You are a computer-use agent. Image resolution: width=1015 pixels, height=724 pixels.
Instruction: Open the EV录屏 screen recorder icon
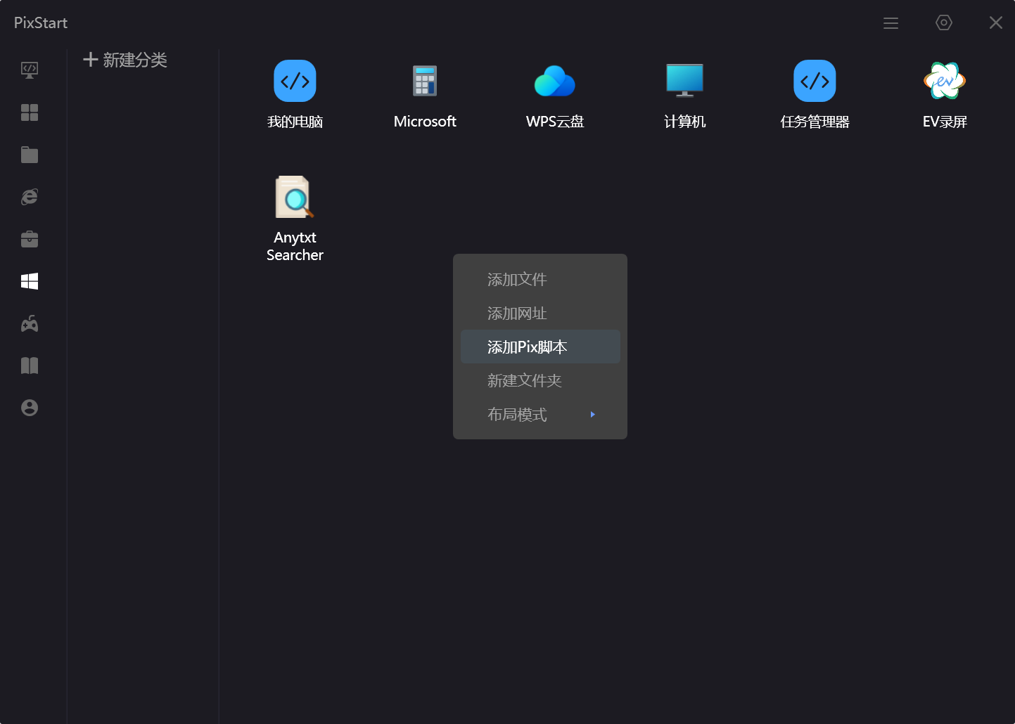coord(944,82)
